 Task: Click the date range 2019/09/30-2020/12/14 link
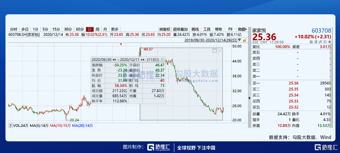click(x=210, y=40)
